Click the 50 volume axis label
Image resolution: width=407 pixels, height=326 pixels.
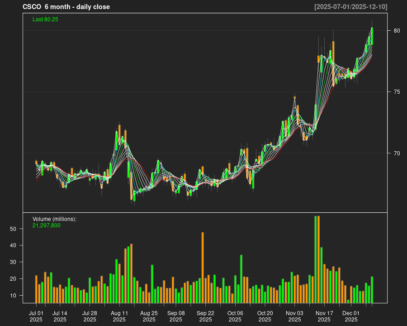click(13, 229)
